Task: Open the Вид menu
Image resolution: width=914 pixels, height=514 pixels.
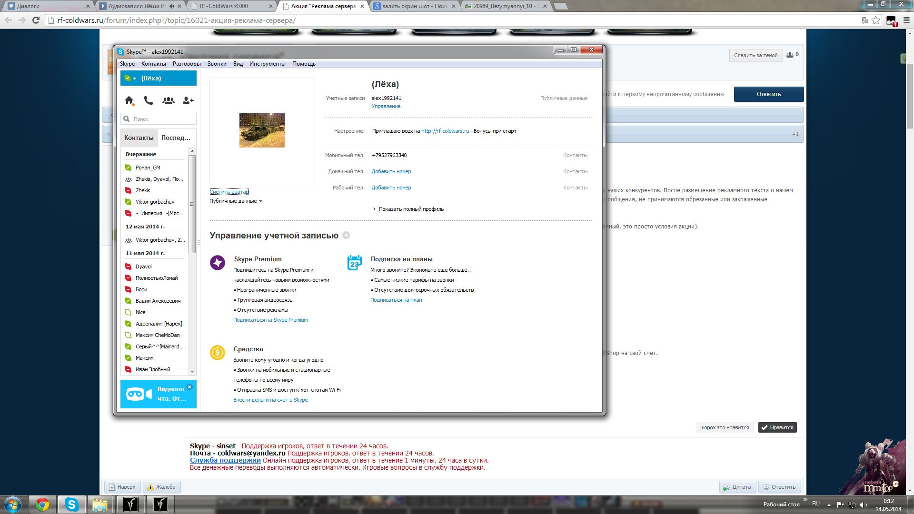Action: (x=238, y=64)
